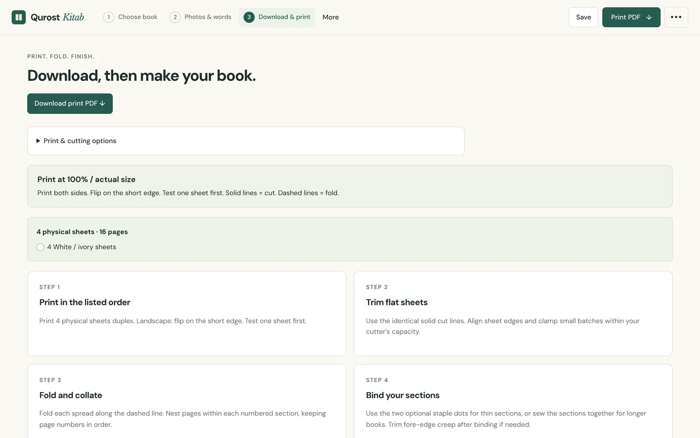Click the heading Download, then make your book.
700x438 pixels.
click(x=141, y=75)
